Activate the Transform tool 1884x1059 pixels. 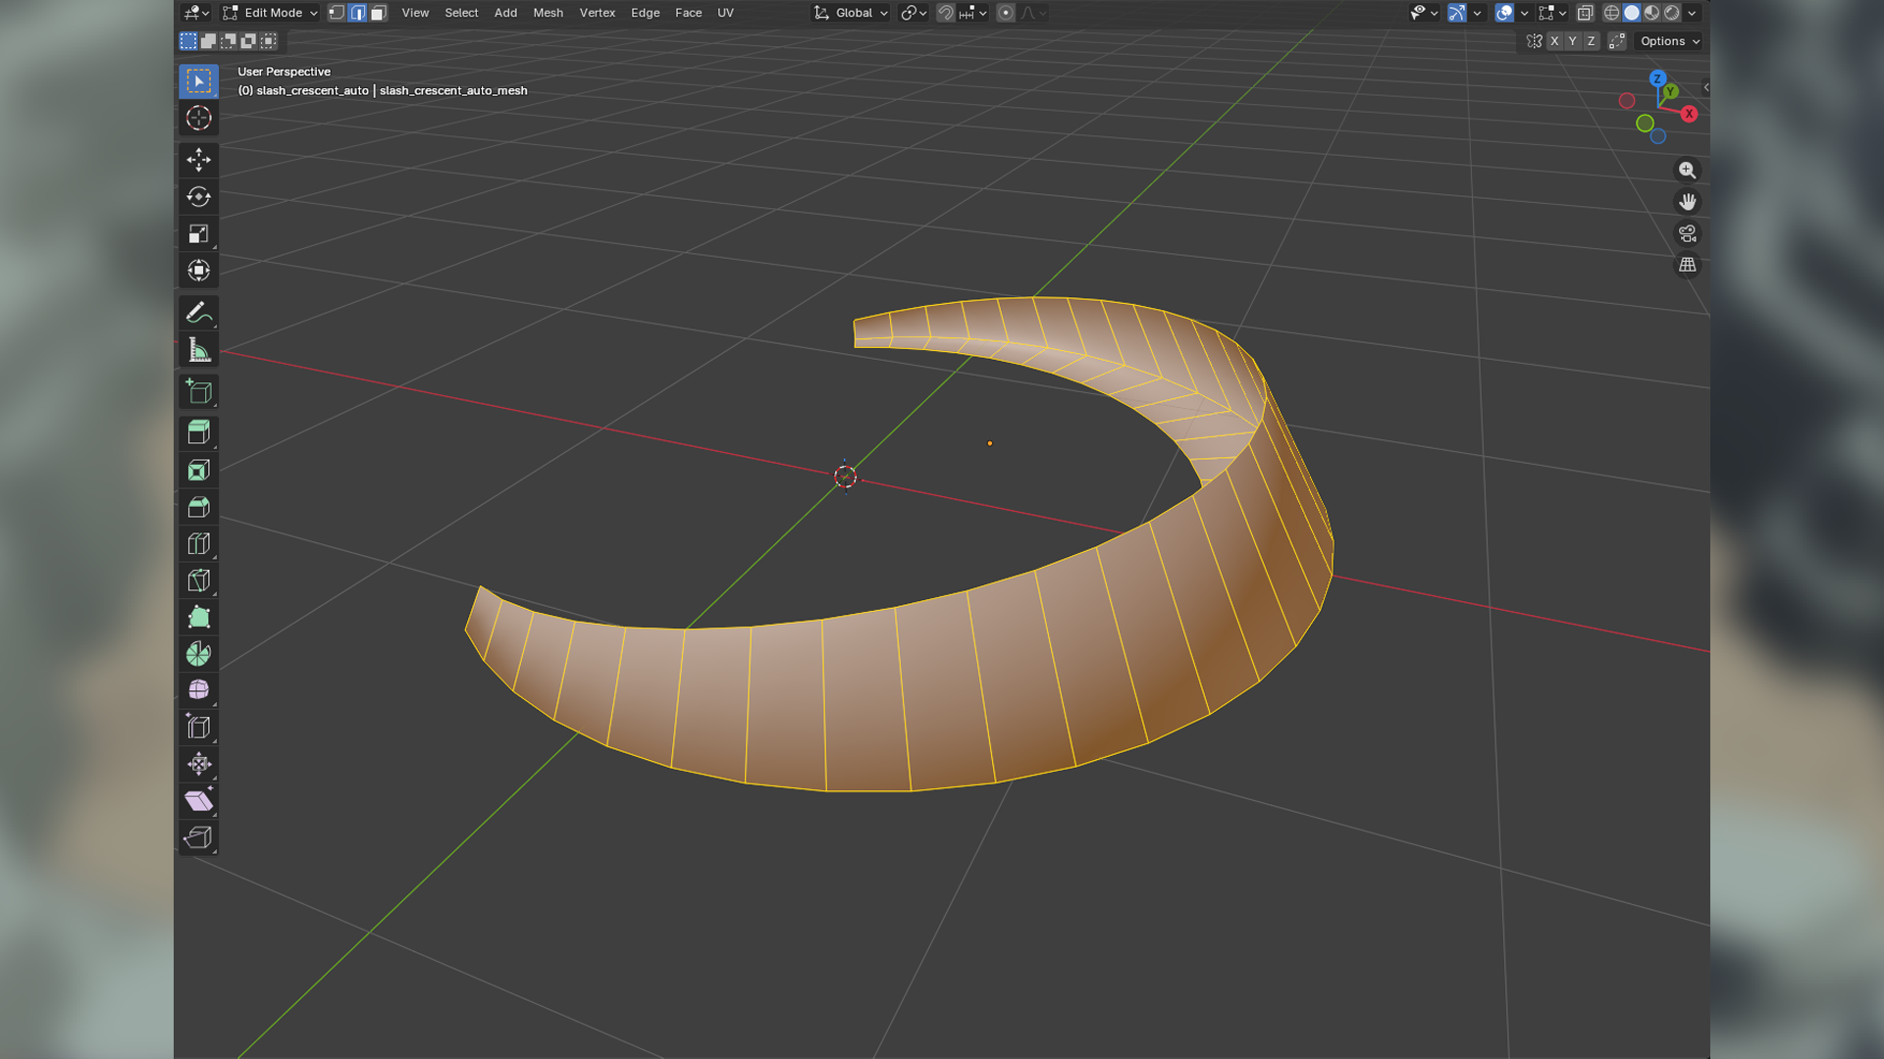point(198,271)
